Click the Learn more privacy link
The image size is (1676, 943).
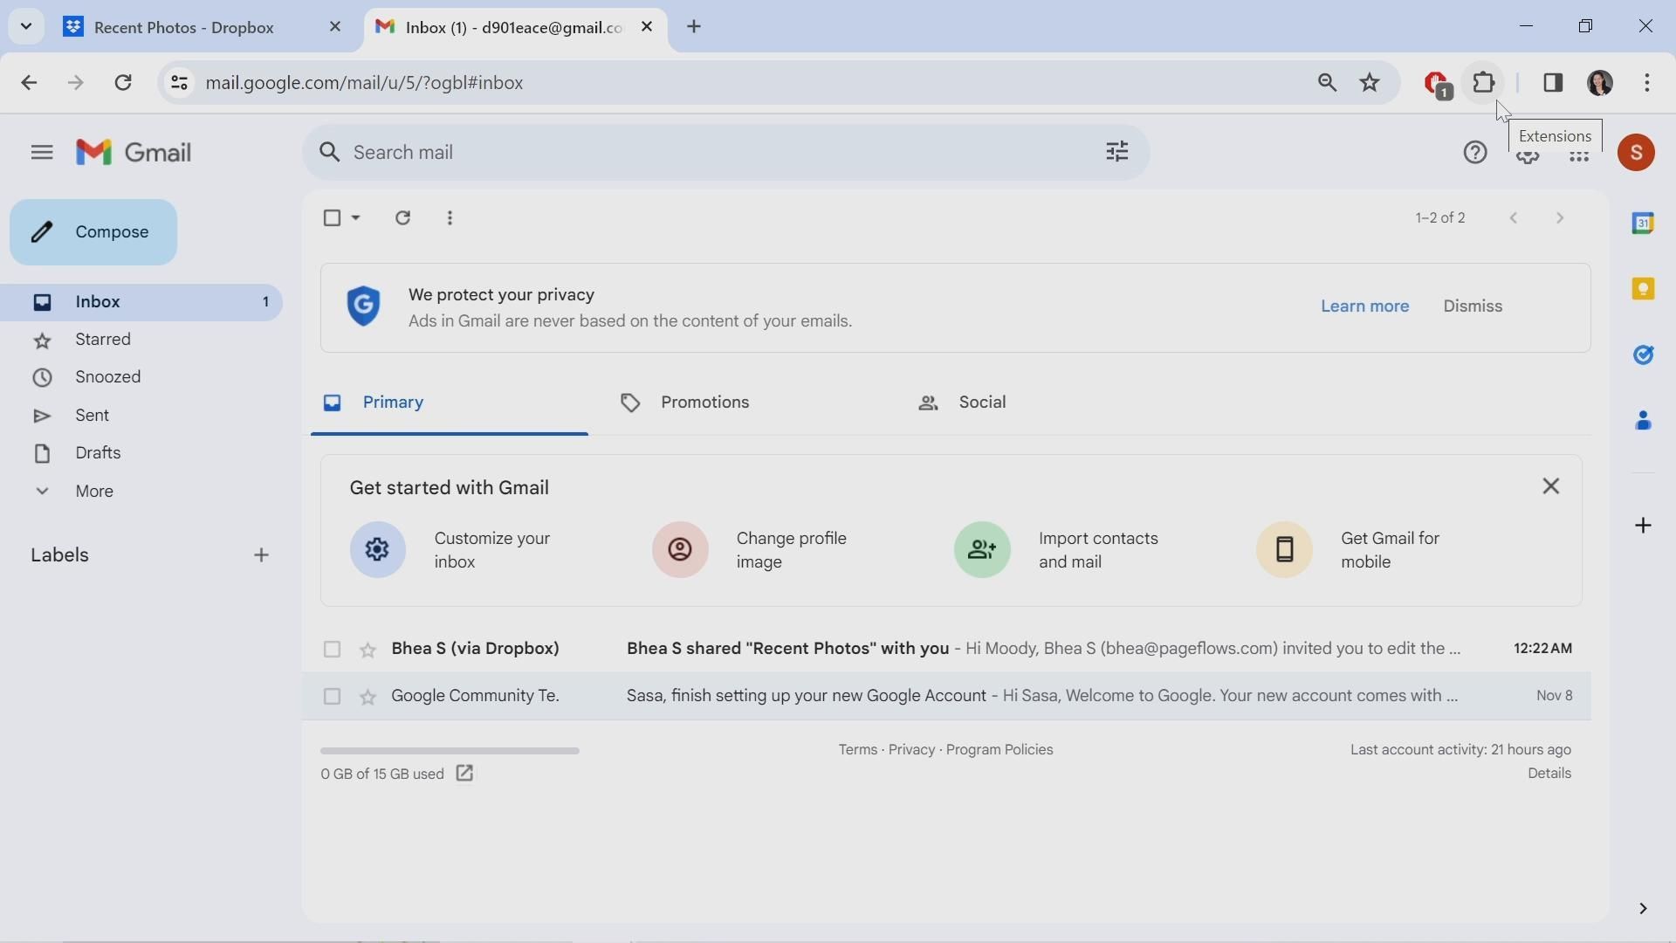click(x=1364, y=306)
